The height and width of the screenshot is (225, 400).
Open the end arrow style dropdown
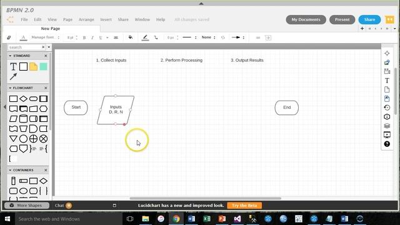[237, 37]
